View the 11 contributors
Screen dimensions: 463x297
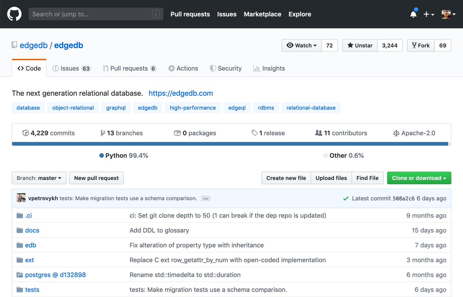341,133
